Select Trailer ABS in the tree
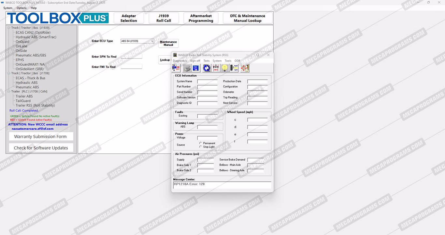This screenshot has width=445, height=235. [24, 96]
